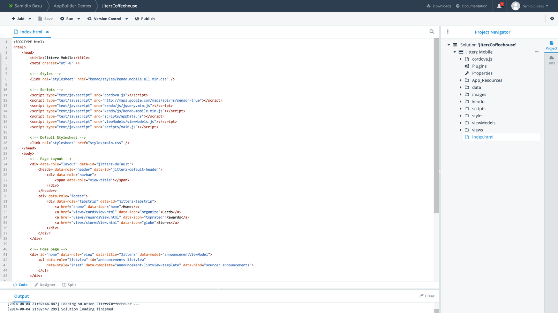Switch to Split view
The height and width of the screenshot is (313, 558).
[69, 285]
